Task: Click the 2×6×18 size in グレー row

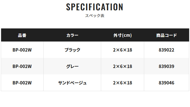Action: (x=122, y=66)
